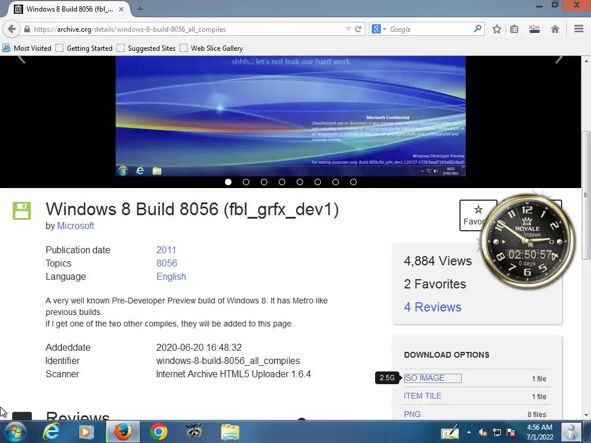Open the 2011 publication date link
The width and height of the screenshot is (591, 443).
166,250
